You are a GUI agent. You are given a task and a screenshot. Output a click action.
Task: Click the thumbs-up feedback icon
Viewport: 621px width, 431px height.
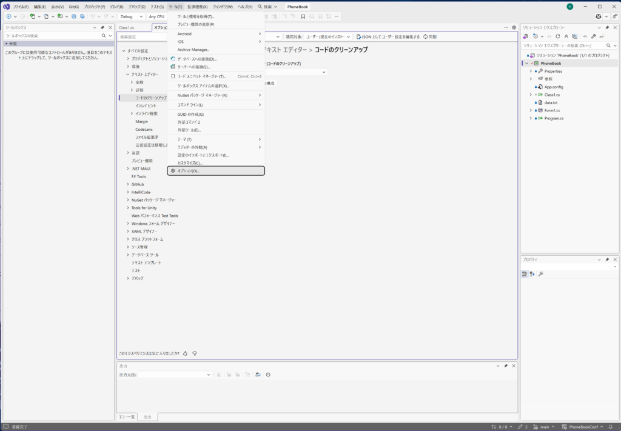tap(186, 353)
